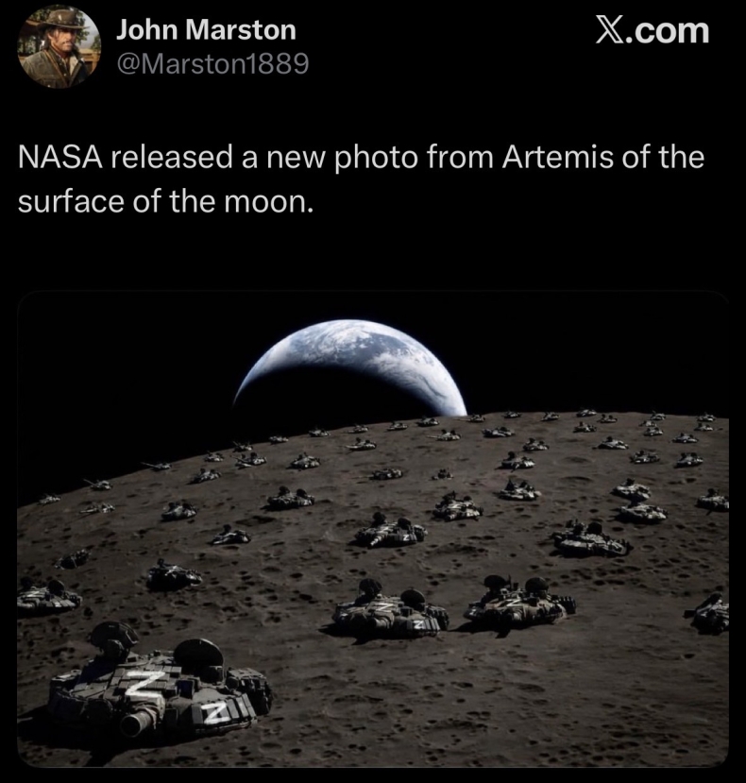Viewport: 746px width, 783px height.
Task: Click the center tank with Z on side
Action: 391,610
